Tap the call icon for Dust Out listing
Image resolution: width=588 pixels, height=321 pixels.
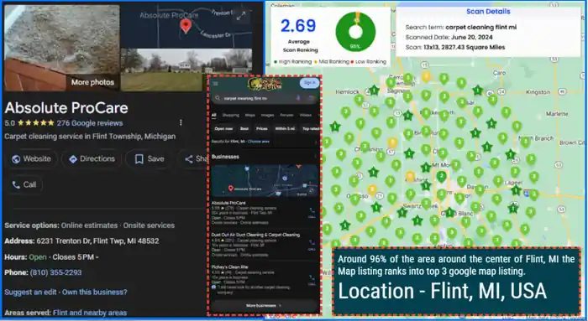click(312, 244)
